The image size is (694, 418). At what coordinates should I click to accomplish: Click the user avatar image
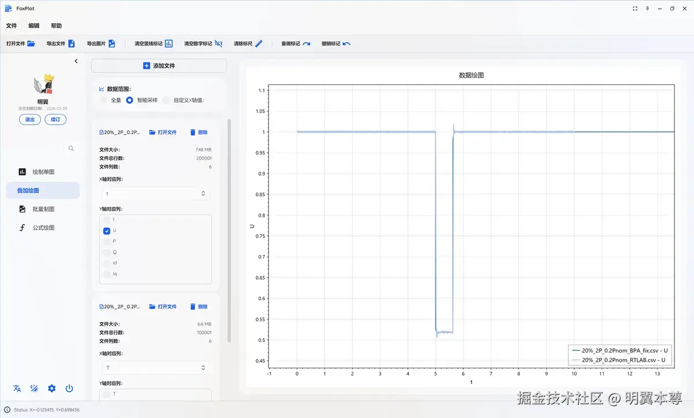click(43, 84)
